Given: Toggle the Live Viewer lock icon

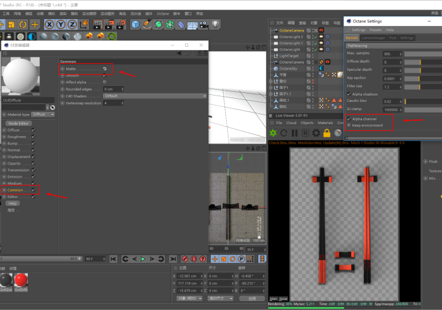Looking at the screenshot, I should (326, 133).
